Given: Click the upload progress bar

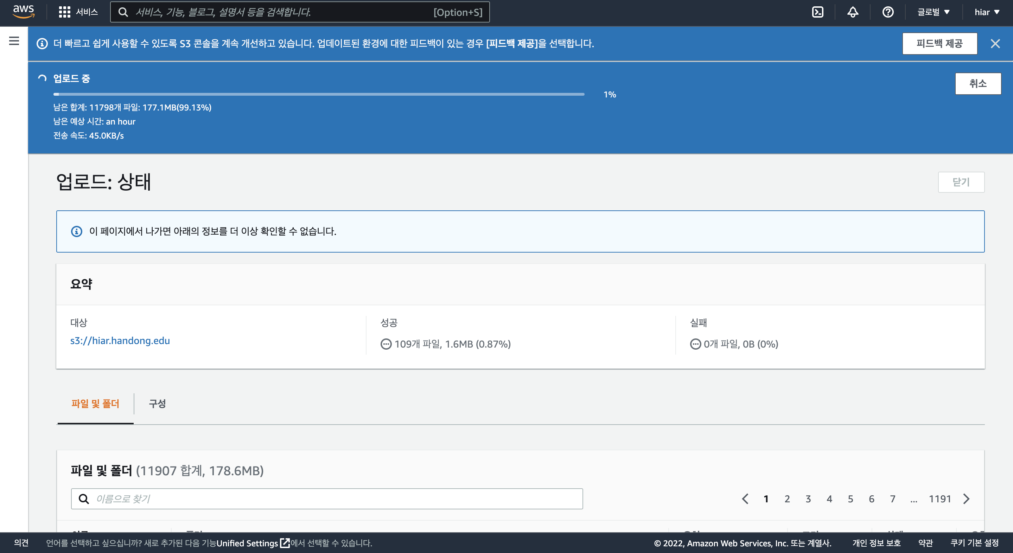Looking at the screenshot, I should point(319,94).
